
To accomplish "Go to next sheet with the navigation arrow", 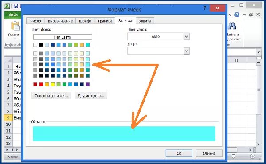I will 17,150.
